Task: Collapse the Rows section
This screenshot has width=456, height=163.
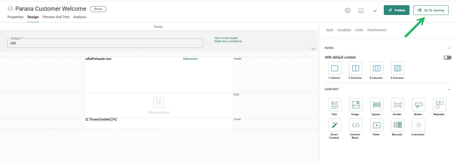Action: (449, 48)
